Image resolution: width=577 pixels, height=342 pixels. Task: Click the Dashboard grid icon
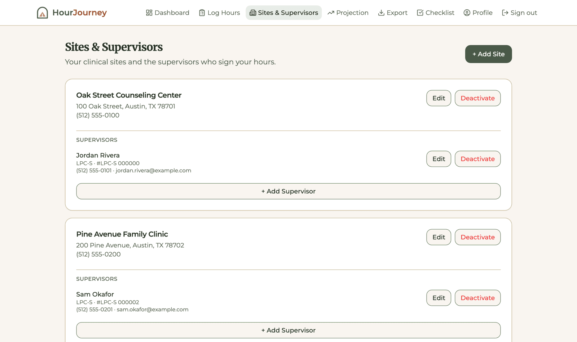[149, 13]
